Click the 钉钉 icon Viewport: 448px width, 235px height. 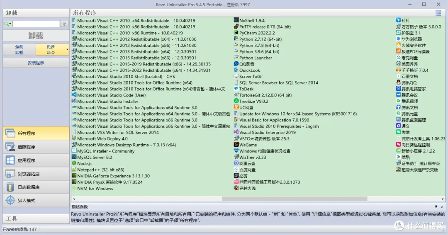398,20
